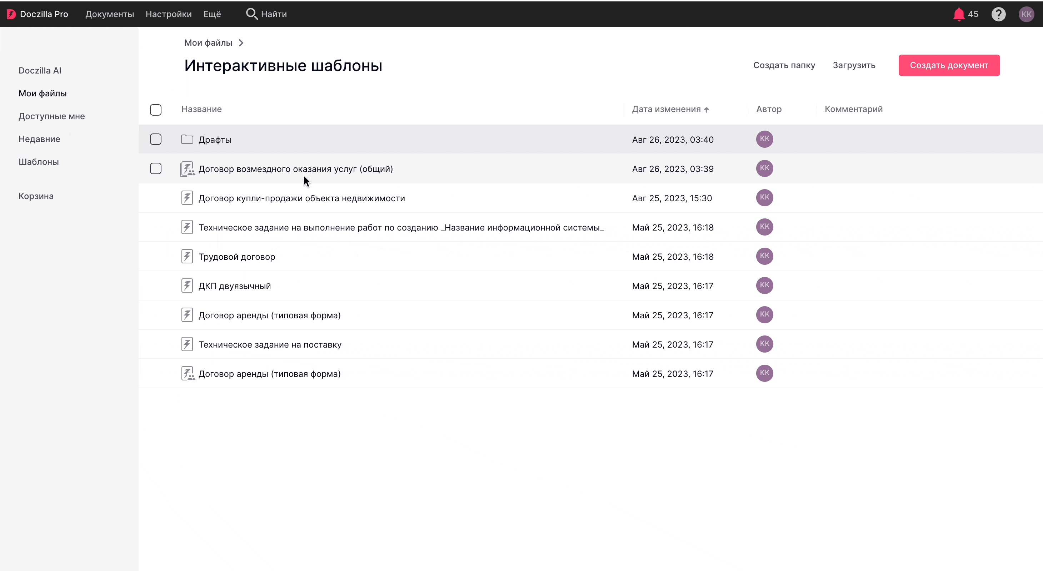
Task: Select checkbox for Договор возмездного оказания услуг
Action: click(155, 168)
